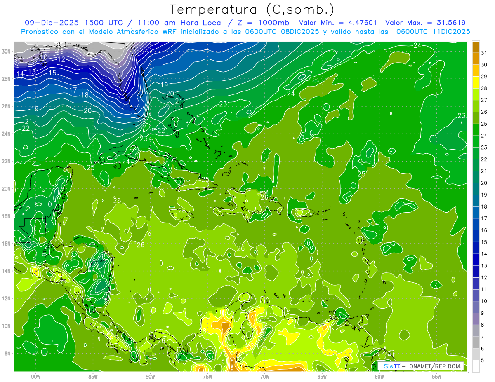Viewport: 495px width, 382px height.
Task: Click the color scale label "11"
Action: [484, 290]
